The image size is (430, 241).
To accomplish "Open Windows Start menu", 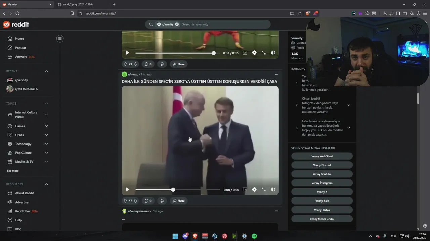I will coord(175,236).
